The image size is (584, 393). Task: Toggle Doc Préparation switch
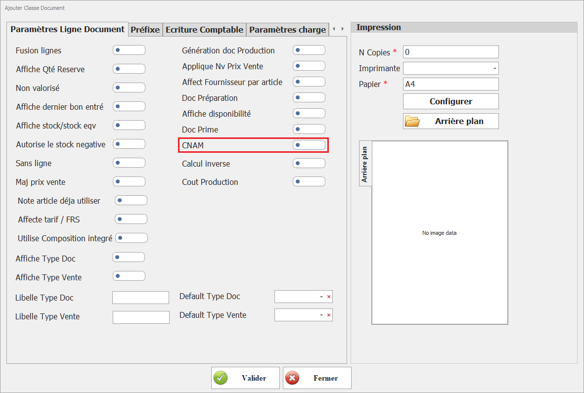(x=309, y=97)
